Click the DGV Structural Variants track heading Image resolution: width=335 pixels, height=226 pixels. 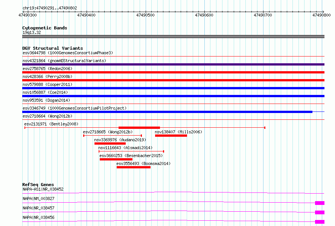(x=53, y=48)
